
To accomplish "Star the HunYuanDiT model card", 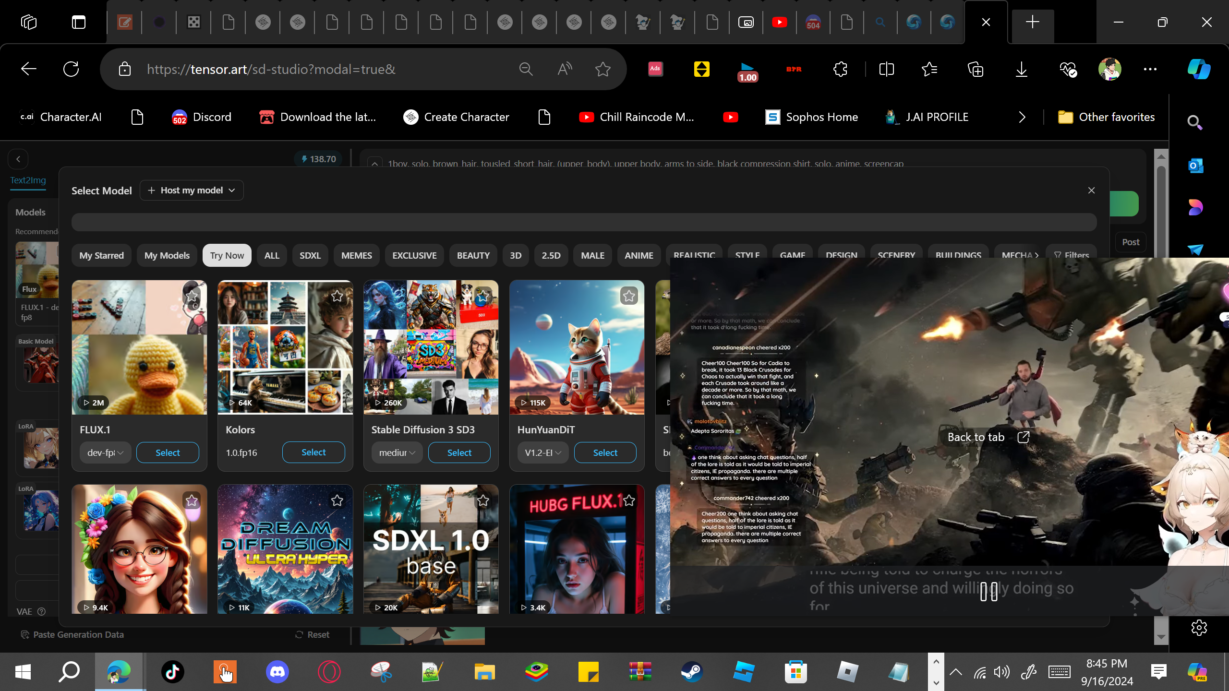I will tap(629, 296).
